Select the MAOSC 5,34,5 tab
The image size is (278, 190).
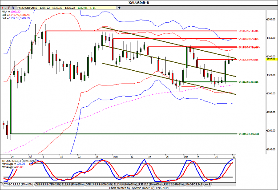click(x=194, y=185)
